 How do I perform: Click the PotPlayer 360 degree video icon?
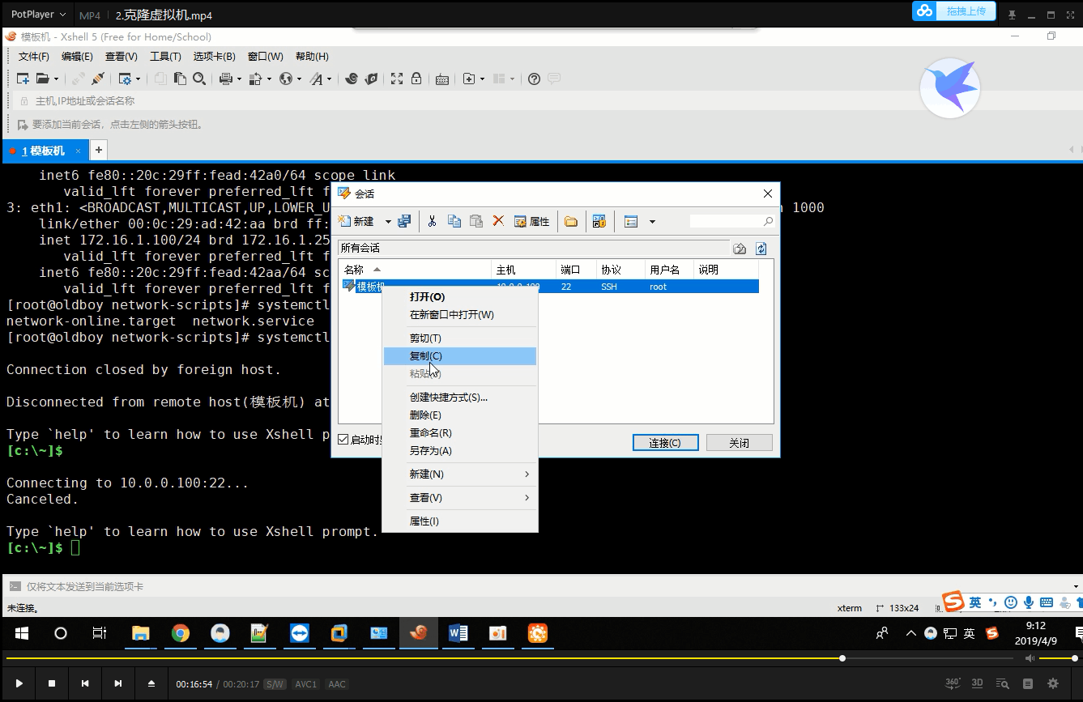click(953, 683)
